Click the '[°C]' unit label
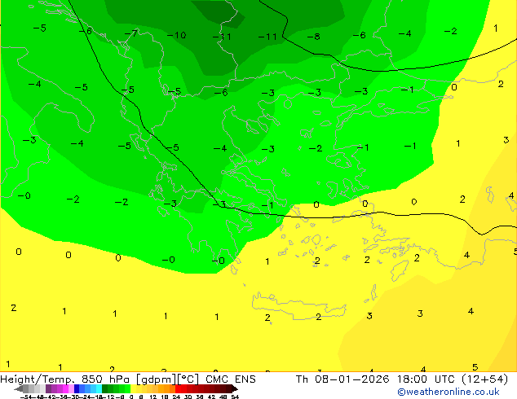517x399 pixels. pos(188,379)
